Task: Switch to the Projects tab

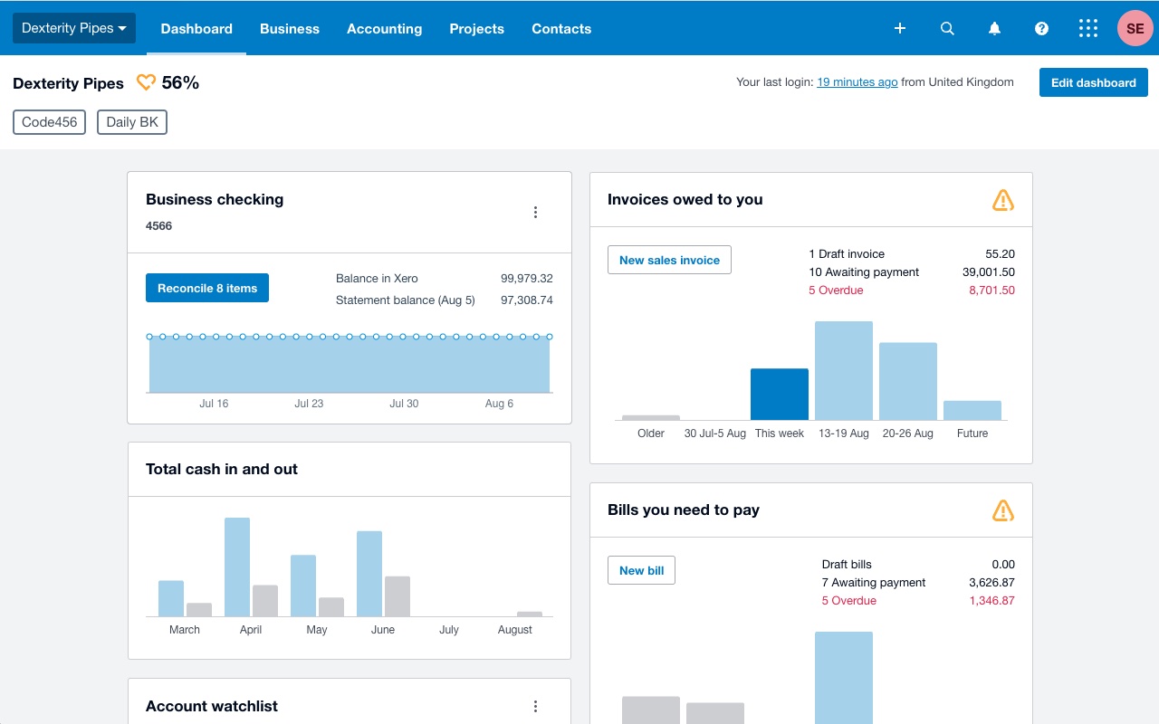Action: coord(476,28)
